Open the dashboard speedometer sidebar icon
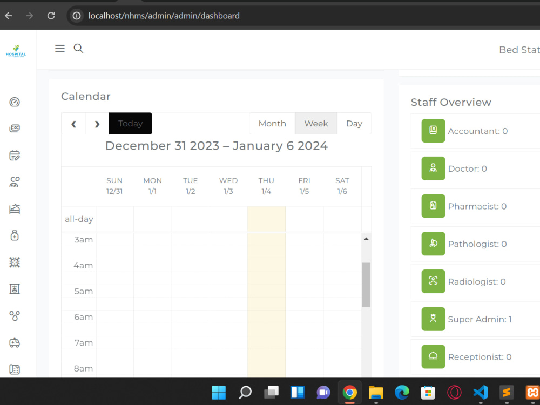This screenshot has width=540, height=405. 15,102
